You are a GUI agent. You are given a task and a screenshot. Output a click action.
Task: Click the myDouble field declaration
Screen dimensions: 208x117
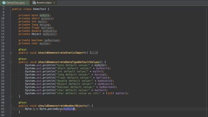[49, 31]
